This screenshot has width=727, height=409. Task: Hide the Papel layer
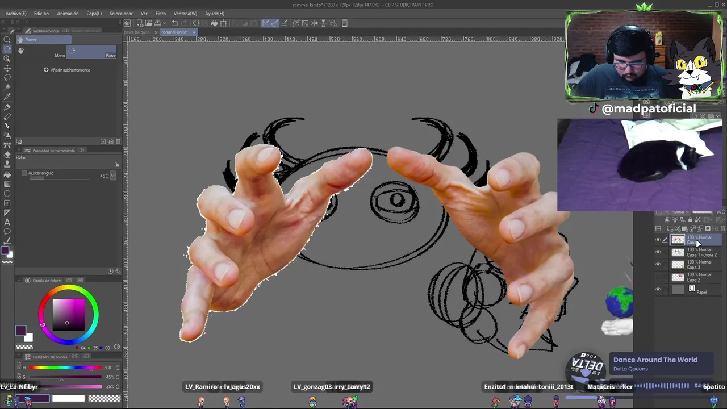(x=658, y=290)
